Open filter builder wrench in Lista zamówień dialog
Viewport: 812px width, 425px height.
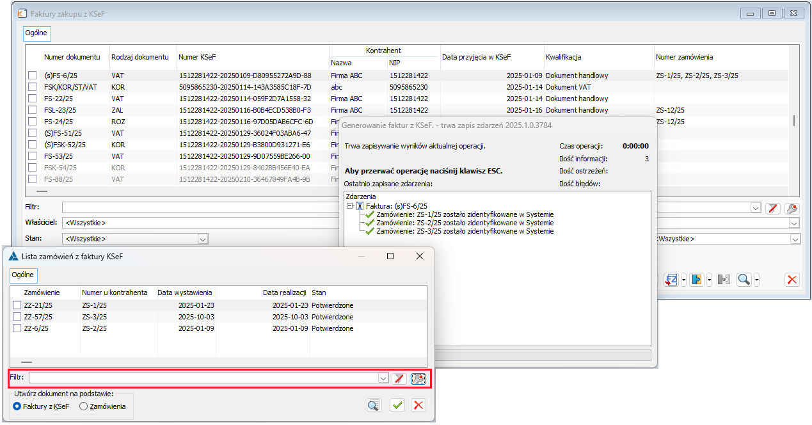click(x=418, y=378)
